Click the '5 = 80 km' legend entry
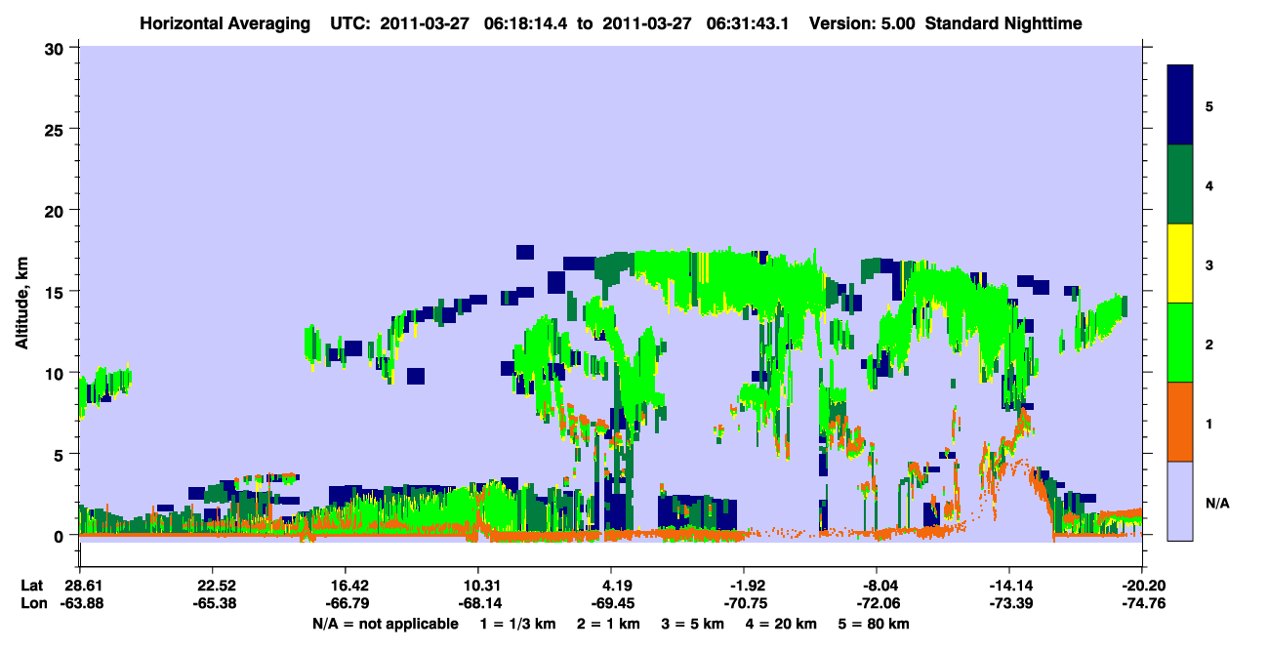The image size is (1269, 651). click(876, 624)
